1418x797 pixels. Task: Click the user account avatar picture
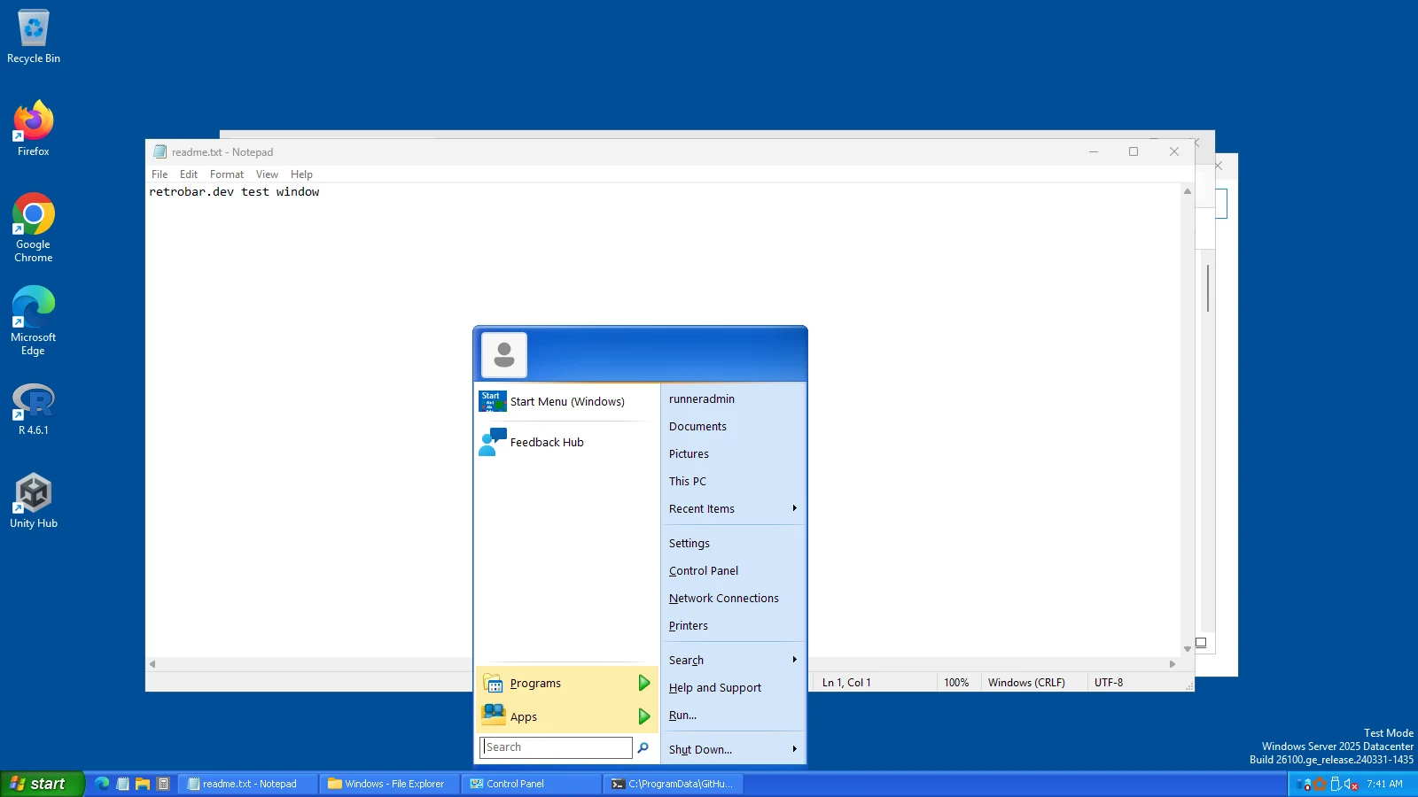(x=504, y=355)
